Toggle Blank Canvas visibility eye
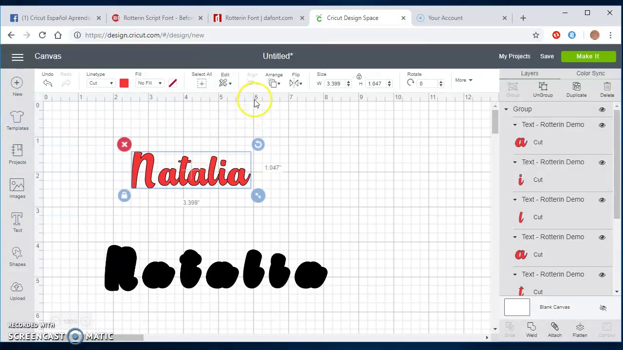This screenshot has width=623, height=350. click(603, 308)
